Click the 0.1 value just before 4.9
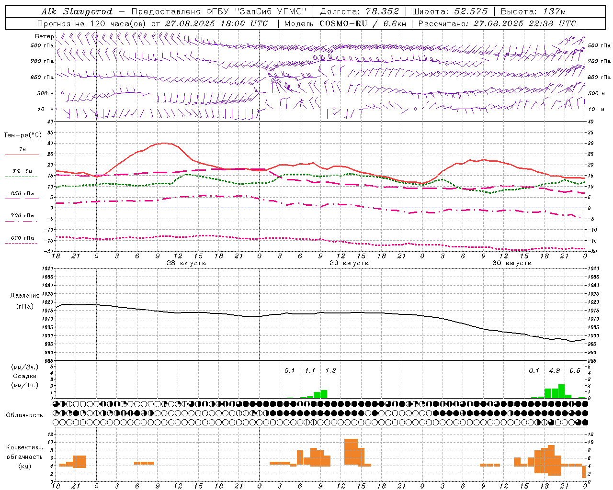 pos(534,371)
